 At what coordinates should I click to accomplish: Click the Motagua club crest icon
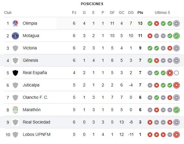click(x=15, y=36)
